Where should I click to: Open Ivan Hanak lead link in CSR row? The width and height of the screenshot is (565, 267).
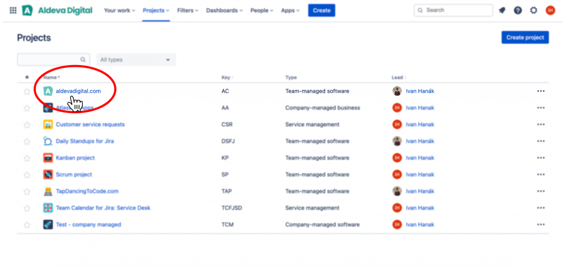(x=420, y=125)
